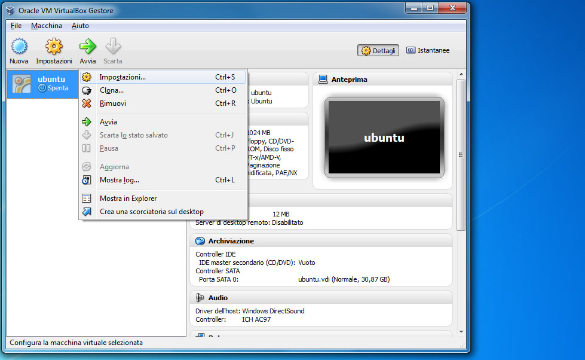This screenshot has width=585, height=360.
Task: Click the details pane scrollbar thumb
Action: click(x=461, y=155)
